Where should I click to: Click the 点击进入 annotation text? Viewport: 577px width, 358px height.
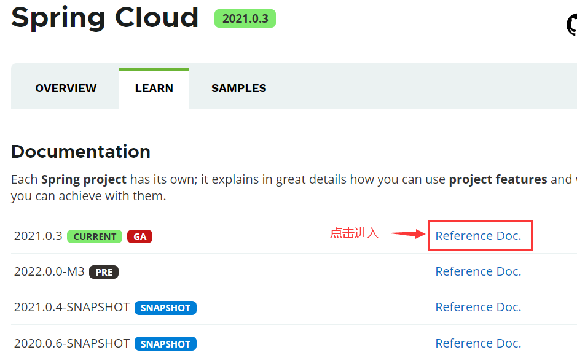pos(353,233)
